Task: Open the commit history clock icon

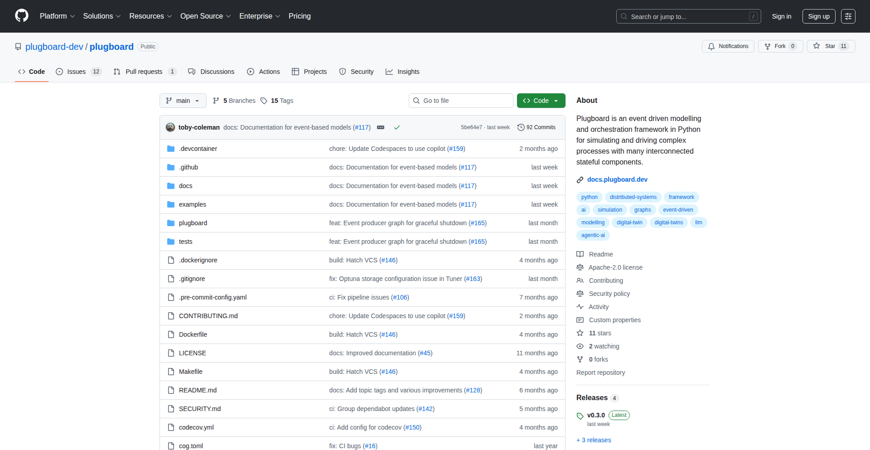Action: click(521, 127)
